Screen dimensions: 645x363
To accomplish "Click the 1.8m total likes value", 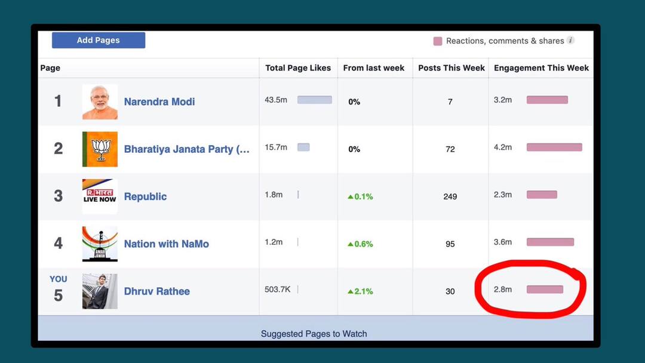I will (x=274, y=195).
